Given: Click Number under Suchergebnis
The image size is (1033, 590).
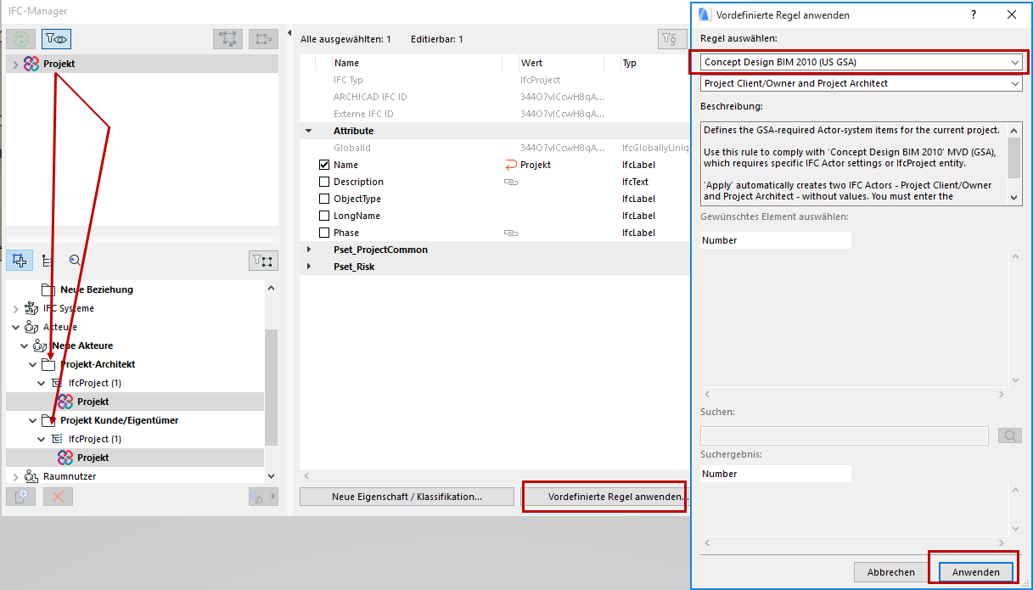Looking at the screenshot, I should pyautogui.click(x=720, y=474).
